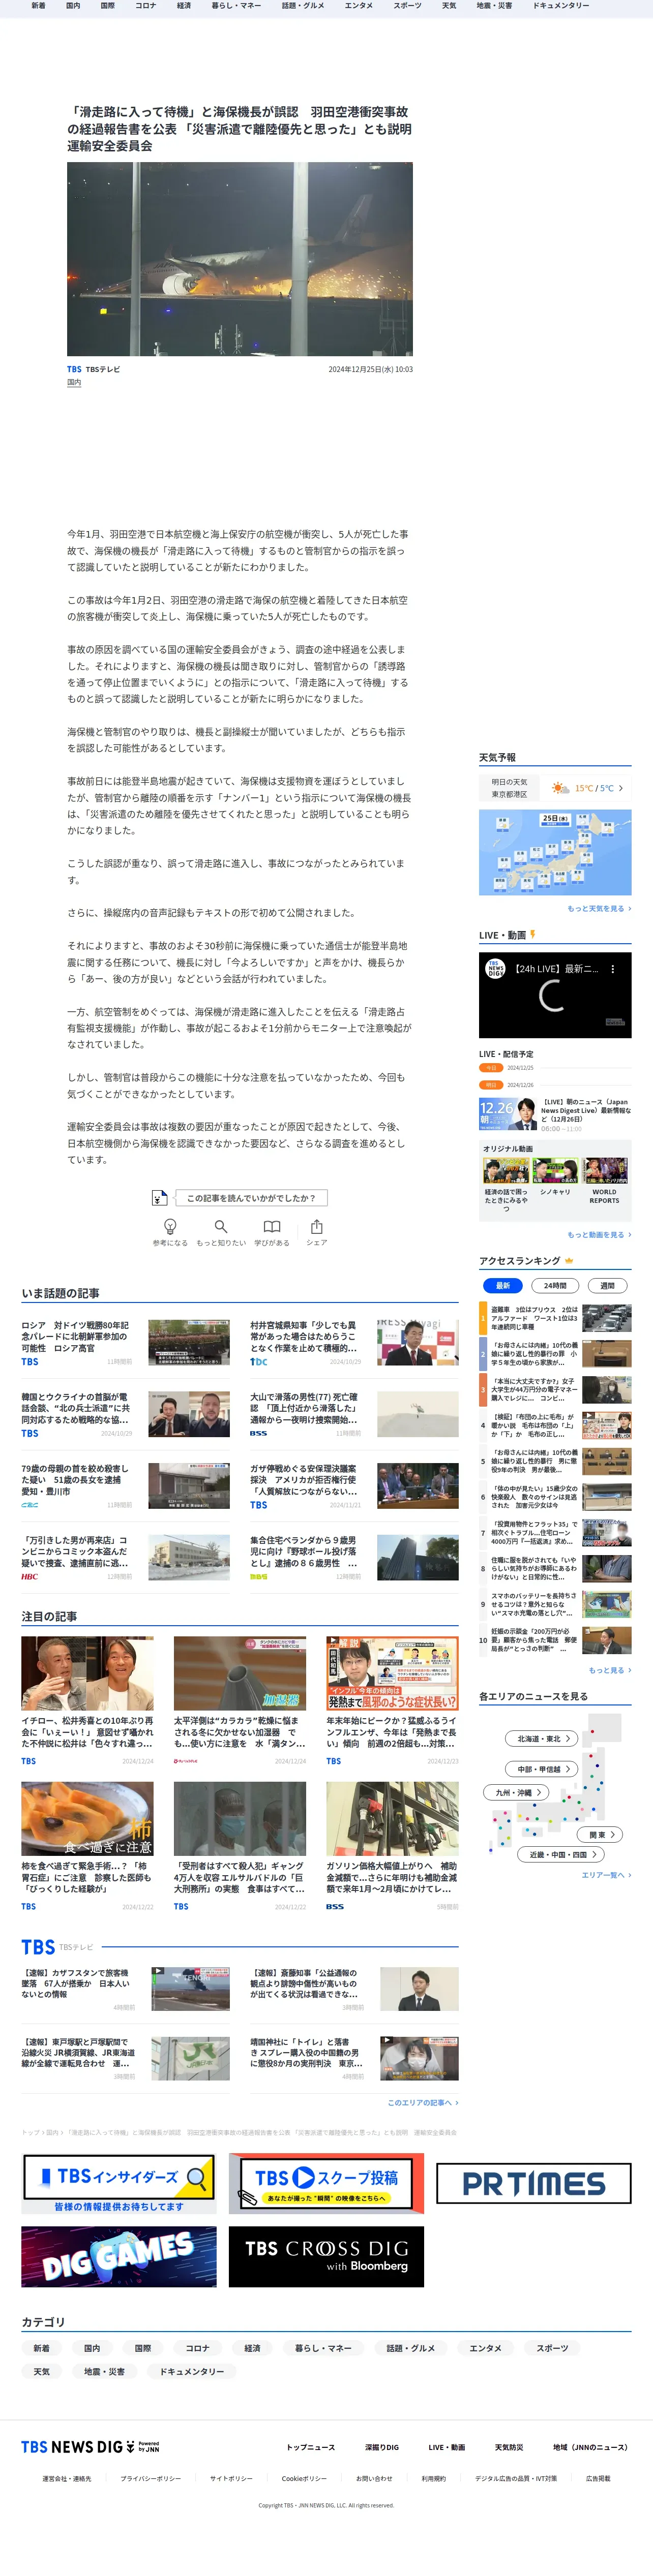653x2576 pixels.
Task: Open 国際 in top navigation
Action: [x=107, y=6]
